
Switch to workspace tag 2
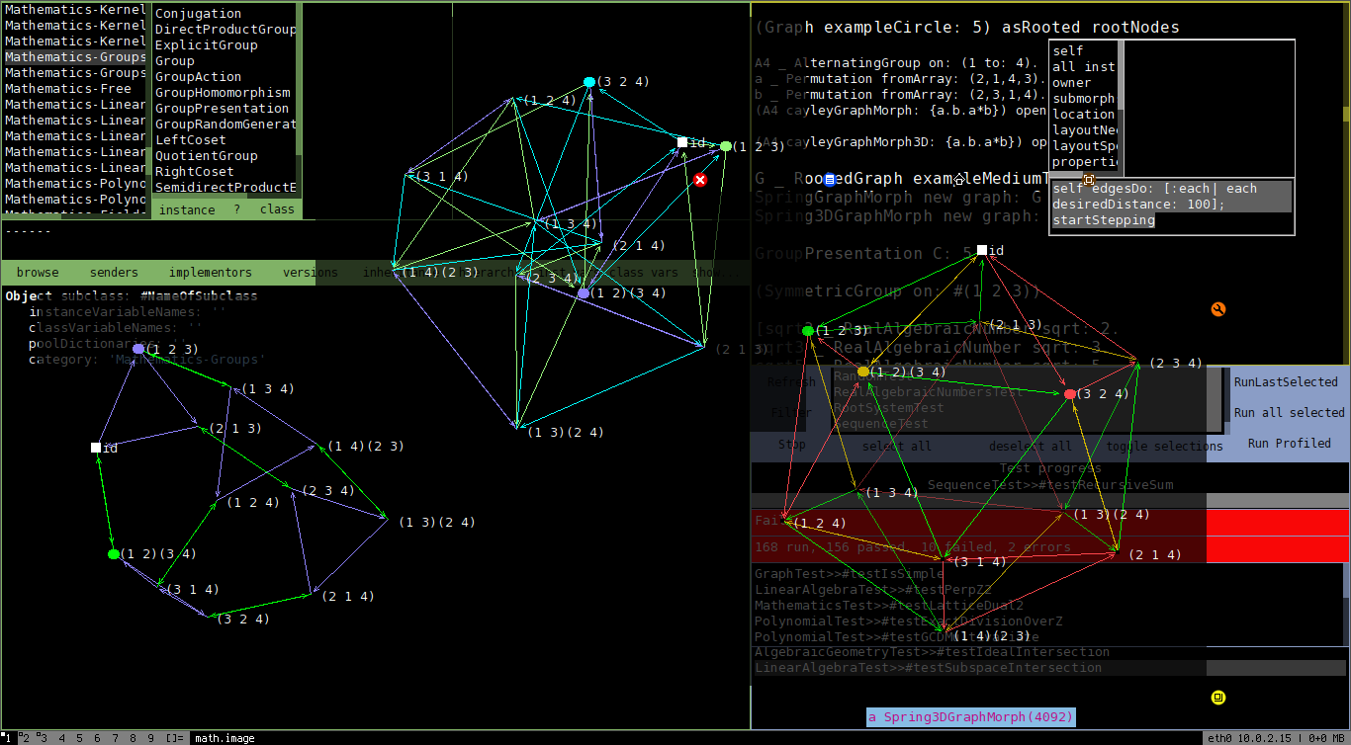26,738
